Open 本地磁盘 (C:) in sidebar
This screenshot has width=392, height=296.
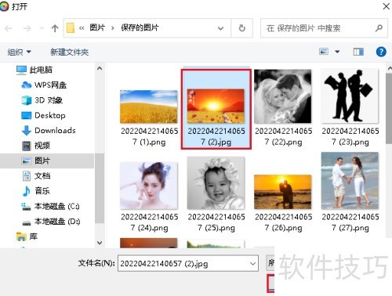coord(50,207)
